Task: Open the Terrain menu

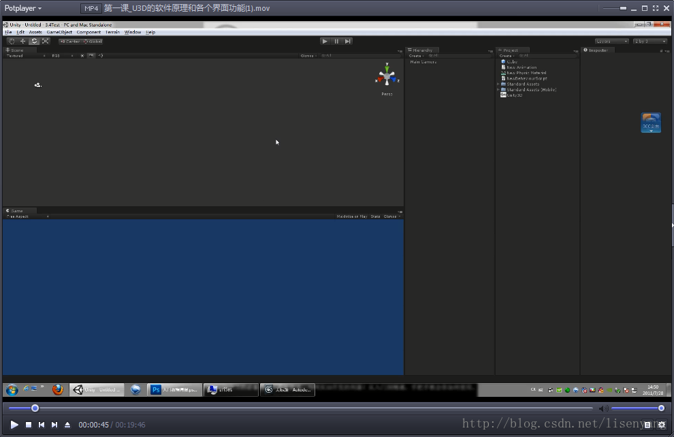Action: coord(112,32)
